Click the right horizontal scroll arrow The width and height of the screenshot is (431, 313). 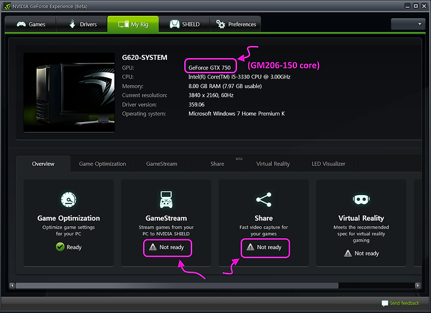click(x=418, y=285)
